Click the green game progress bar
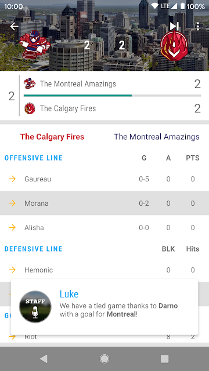This screenshot has height=371, width=209. coord(112,96)
